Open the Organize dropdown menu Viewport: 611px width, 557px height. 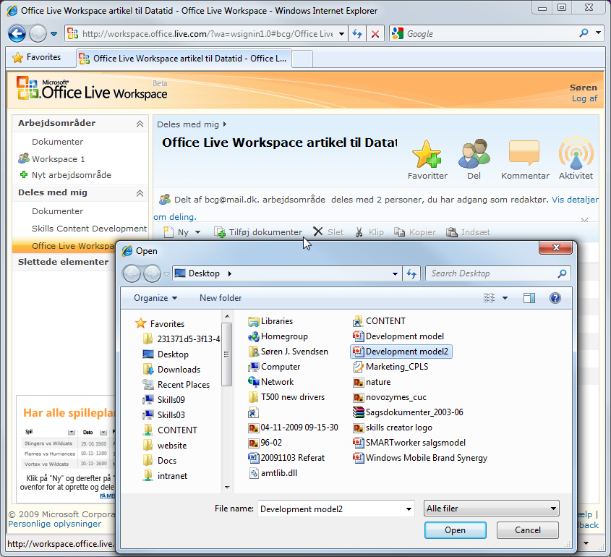155,298
